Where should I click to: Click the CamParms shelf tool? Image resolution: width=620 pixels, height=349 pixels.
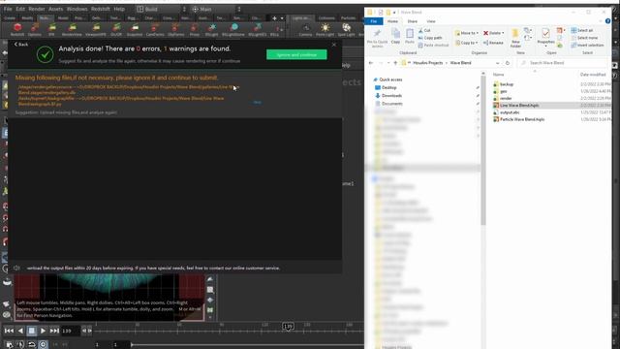155,30
